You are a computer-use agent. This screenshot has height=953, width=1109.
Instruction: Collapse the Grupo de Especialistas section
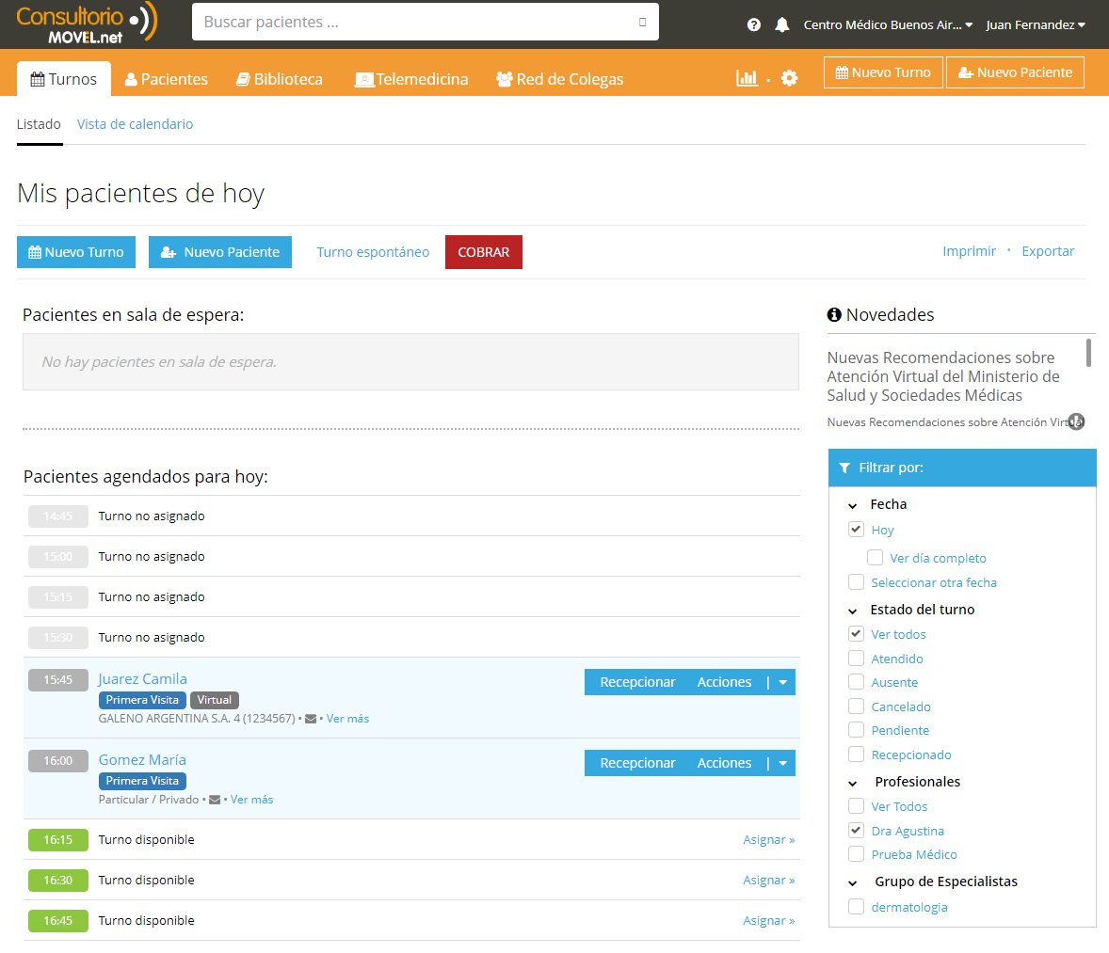coord(853,883)
